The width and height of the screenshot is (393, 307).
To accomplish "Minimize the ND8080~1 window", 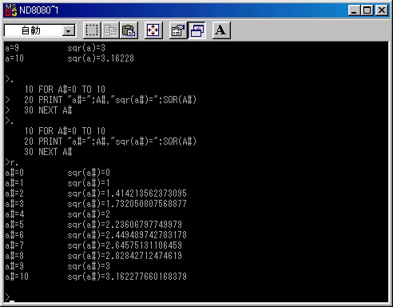I will click(355, 10).
